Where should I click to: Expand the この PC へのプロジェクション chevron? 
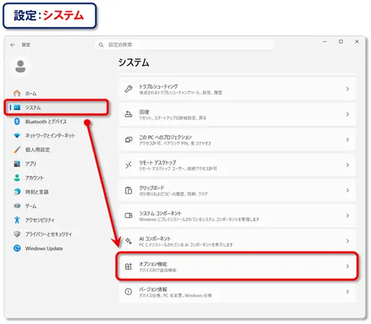tap(348, 140)
